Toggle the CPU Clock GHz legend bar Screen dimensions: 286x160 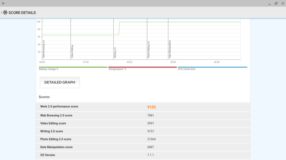(x=213, y=67)
